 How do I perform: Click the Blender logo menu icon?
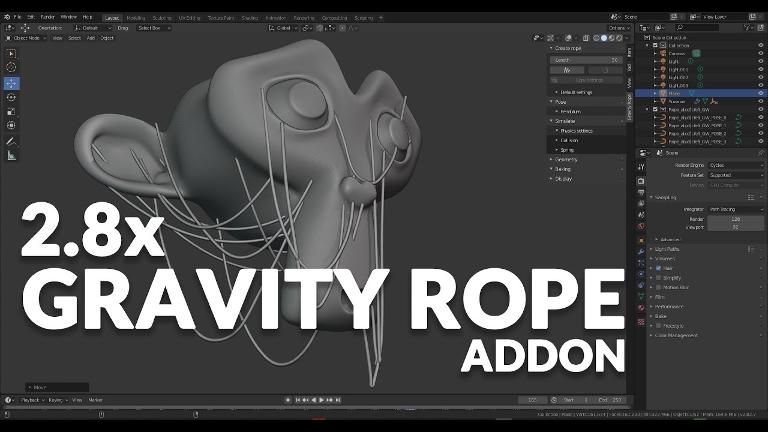click(7, 17)
